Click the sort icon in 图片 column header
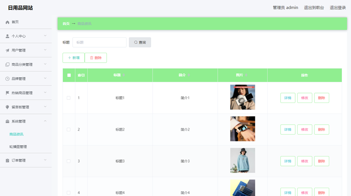351x196 pixels. click(x=246, y=75)
